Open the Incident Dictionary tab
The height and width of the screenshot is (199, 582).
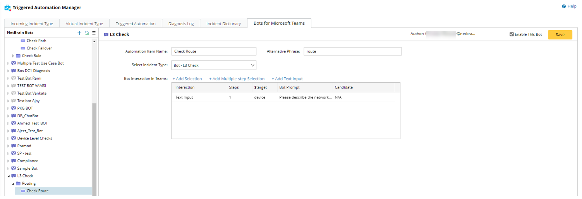click(223, 24)
